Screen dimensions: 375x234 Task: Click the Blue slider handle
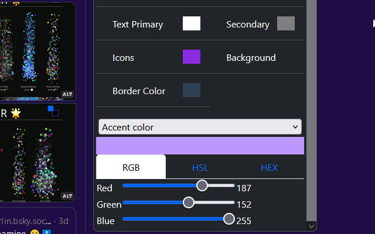click(x=229, y=219)
